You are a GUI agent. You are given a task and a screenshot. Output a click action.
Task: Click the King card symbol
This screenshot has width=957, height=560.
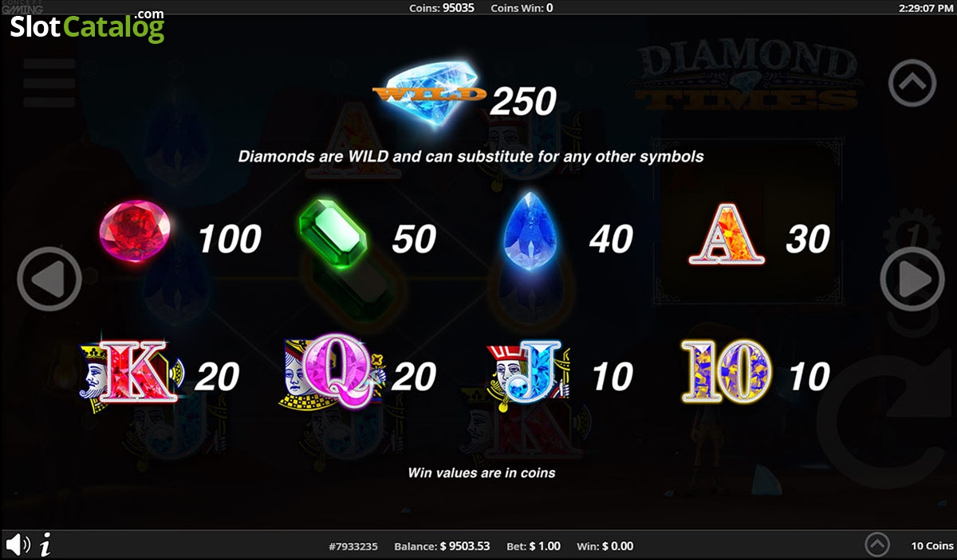pos(132,375)
